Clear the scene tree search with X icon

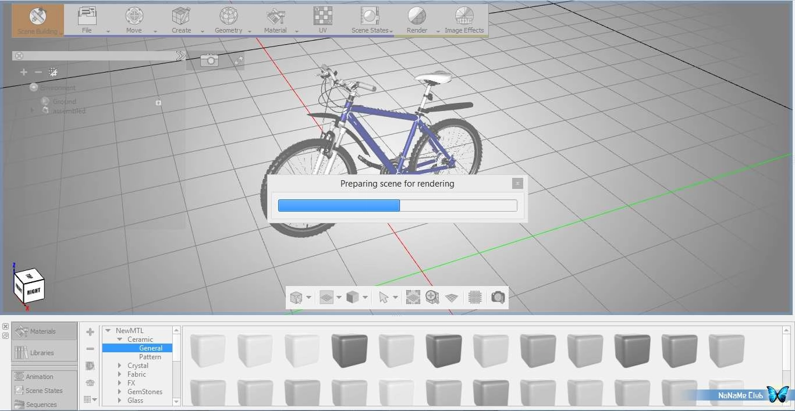click(19, 56)
